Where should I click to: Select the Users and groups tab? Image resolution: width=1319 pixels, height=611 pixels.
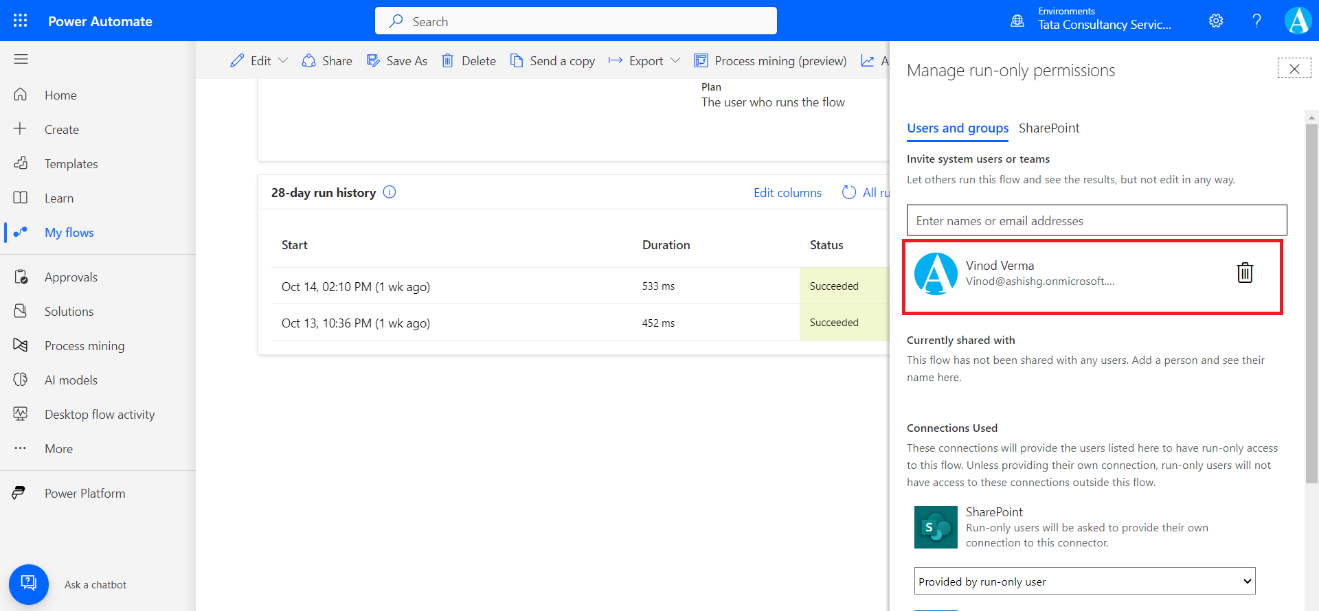click(x=957, y=128)
